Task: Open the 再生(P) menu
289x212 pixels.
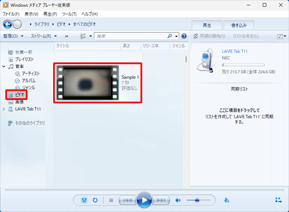Action: tap(50, 14)
